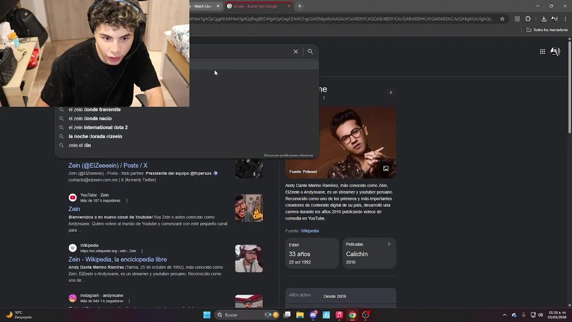Open the Wikipedia result thumbnail image
The height and width of the screenshot is (322, 572).
(x=249, y=258)
